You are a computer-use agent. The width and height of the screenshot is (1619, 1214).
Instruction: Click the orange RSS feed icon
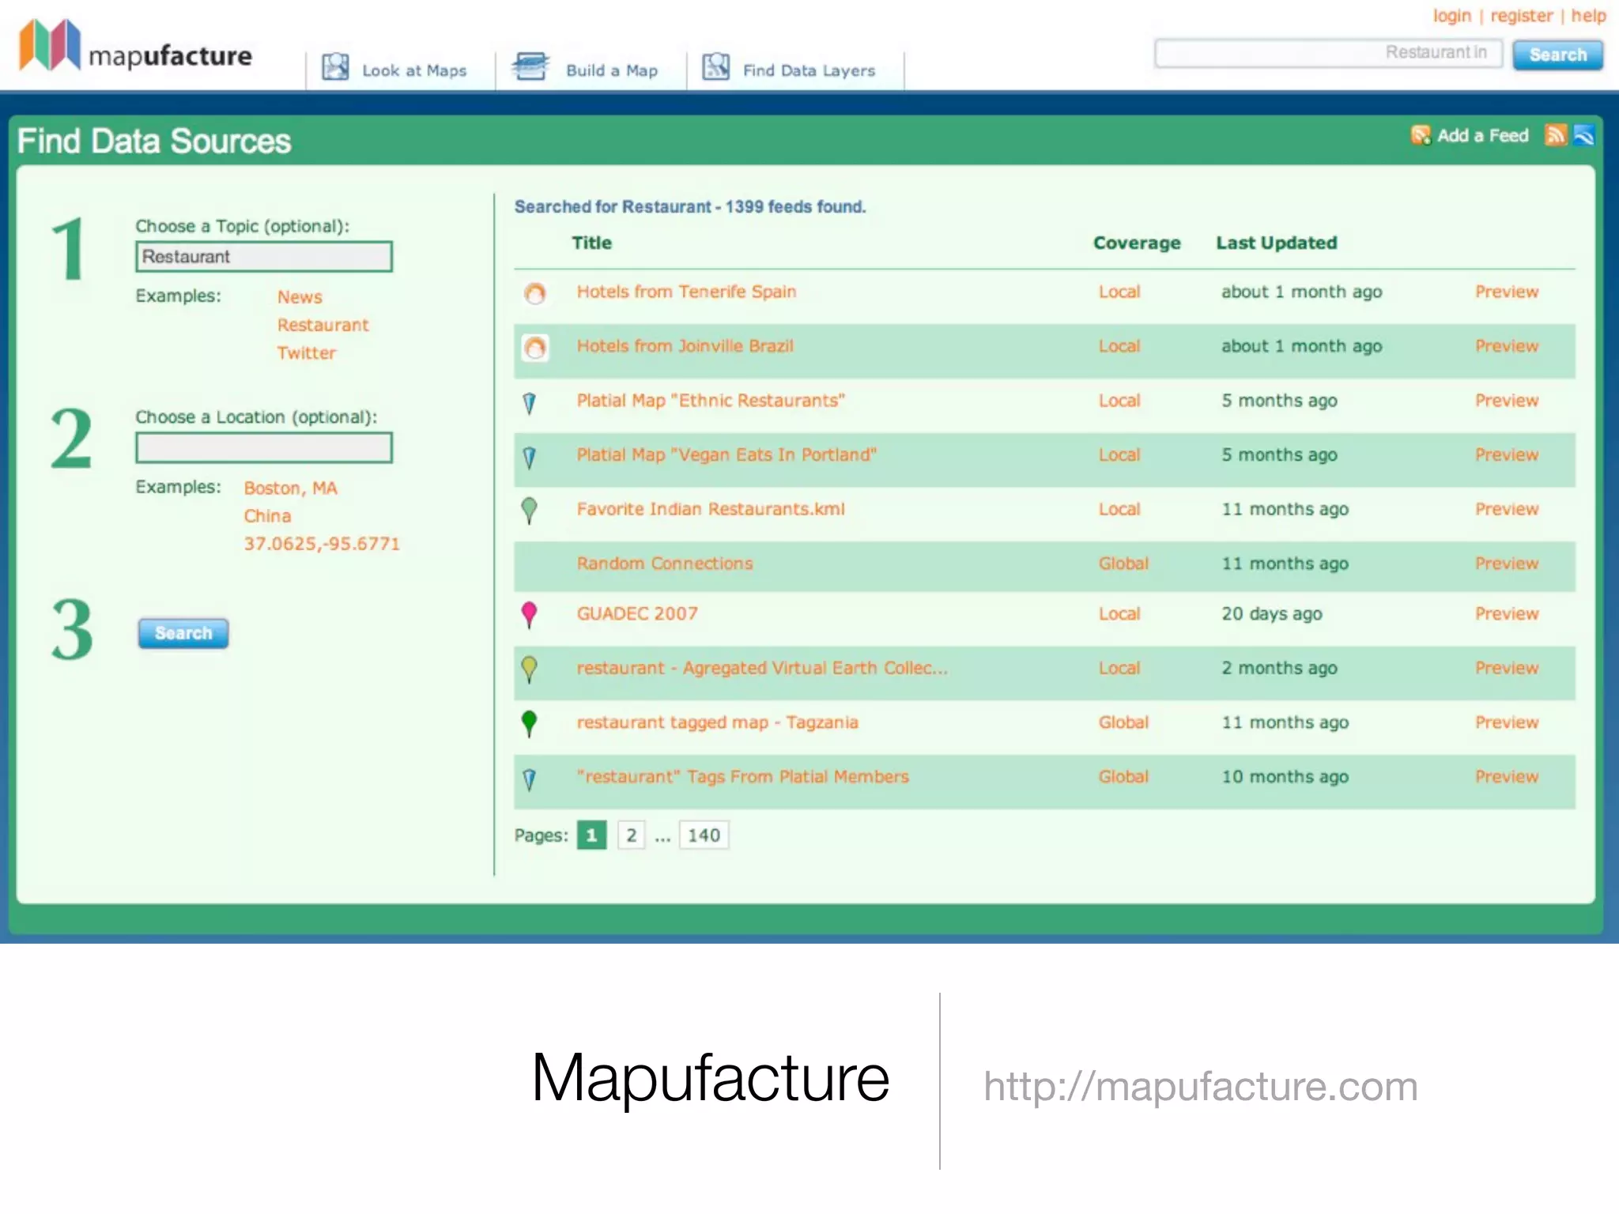[x=1555, y=135]
